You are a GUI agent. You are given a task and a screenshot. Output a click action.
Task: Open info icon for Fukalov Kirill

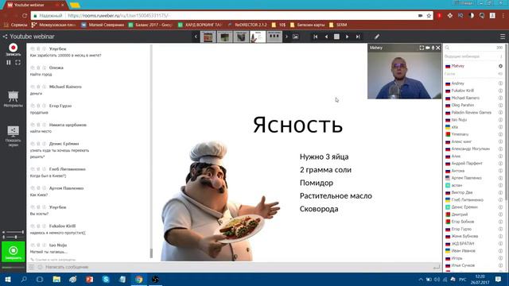pos(500,91)
